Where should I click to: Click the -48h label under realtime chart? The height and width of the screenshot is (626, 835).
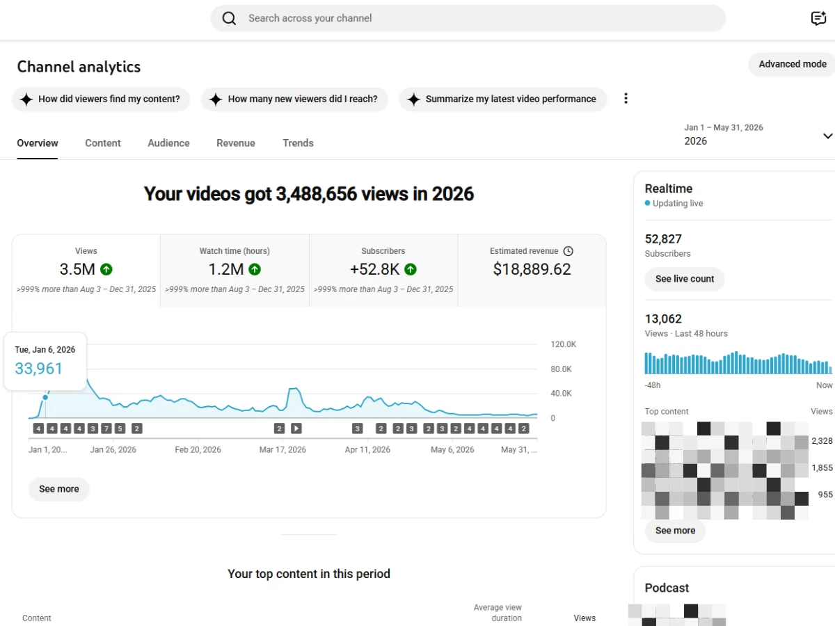(653, 385)
